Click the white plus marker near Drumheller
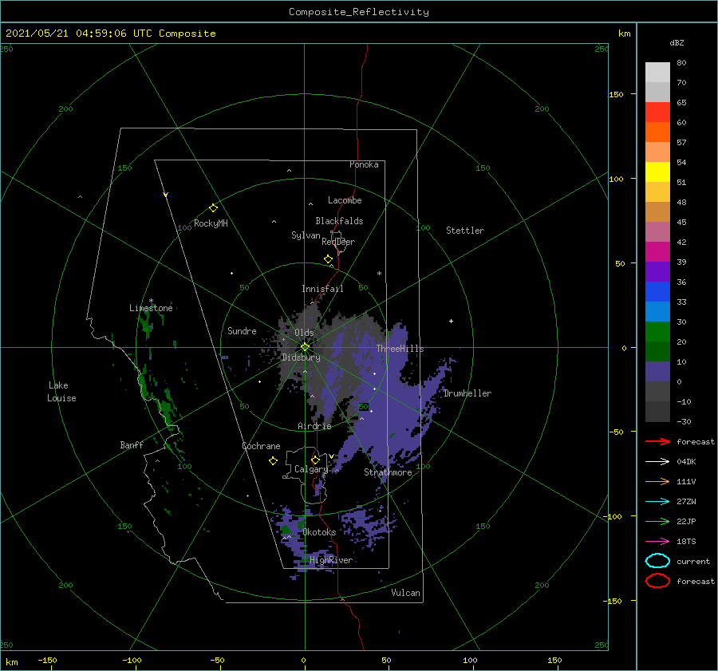The image size is (718, 671). click(x=451, y=321)
